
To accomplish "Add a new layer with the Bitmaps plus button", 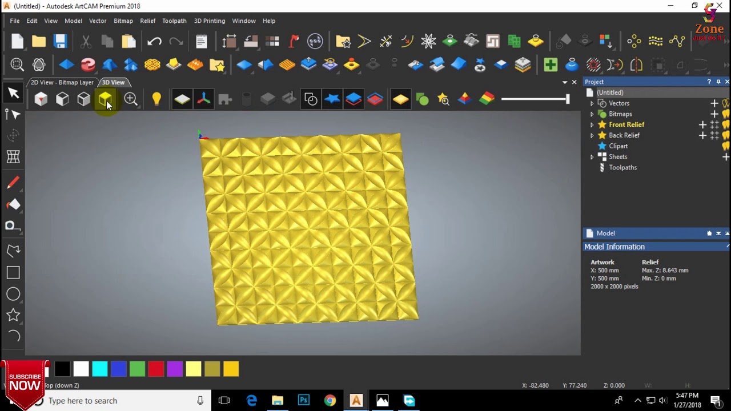I will tap(714, 114).
